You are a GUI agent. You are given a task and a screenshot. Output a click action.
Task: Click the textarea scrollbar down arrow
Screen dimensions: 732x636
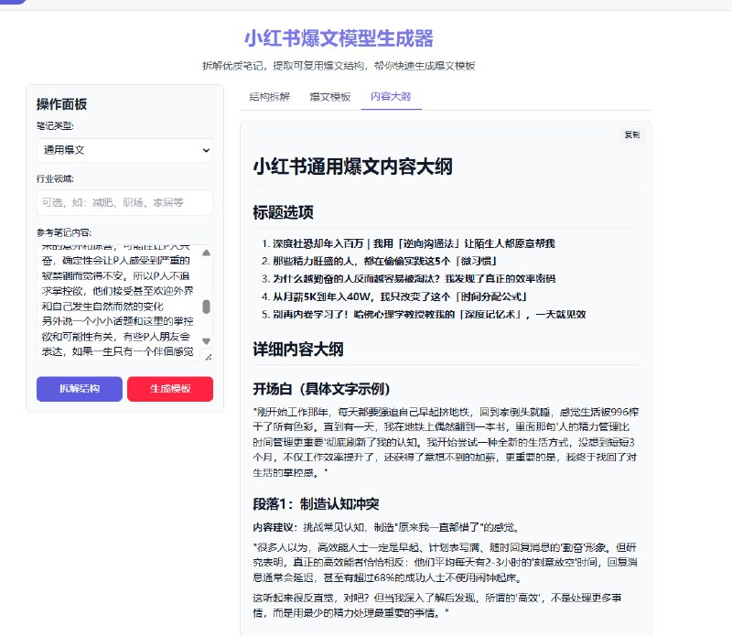[207, 341]
